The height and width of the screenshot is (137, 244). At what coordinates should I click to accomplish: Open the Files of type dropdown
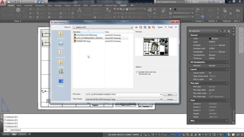[x=161, y=99]
